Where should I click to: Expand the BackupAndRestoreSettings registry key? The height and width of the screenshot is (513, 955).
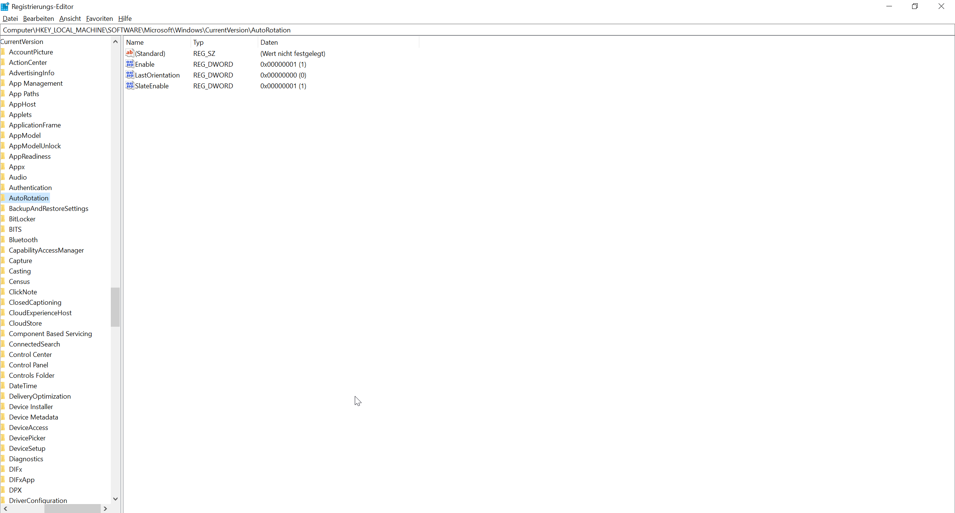click(49, 209)
